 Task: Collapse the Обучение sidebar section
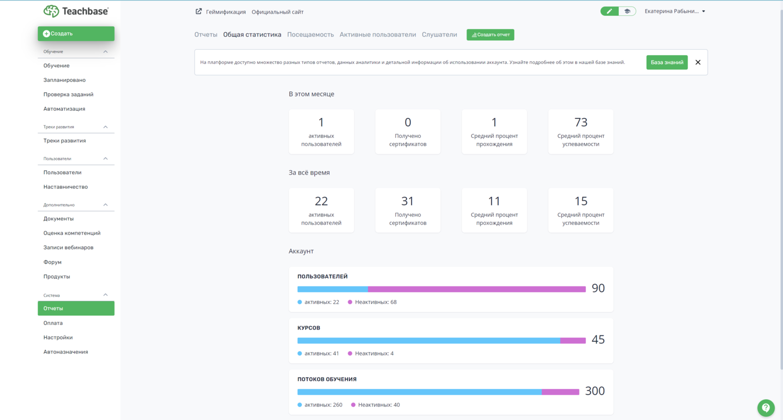click(x=105, y=51)
